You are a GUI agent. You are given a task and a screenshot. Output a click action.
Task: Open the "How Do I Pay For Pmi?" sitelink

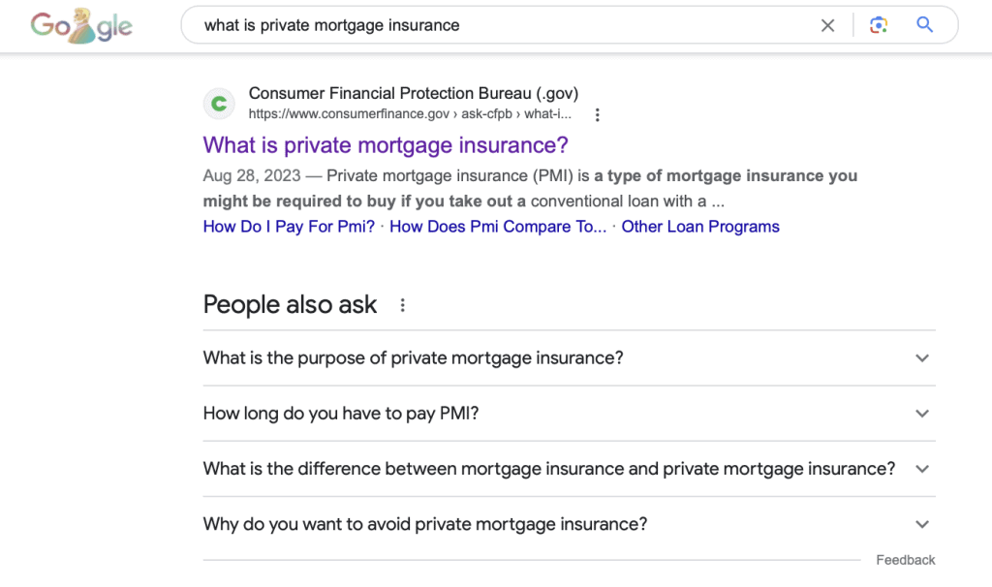tap(289, 227)
